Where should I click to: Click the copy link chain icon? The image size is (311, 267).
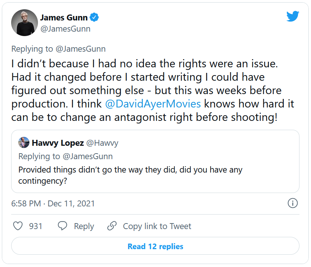pyautogui.click(x=112, y=226)
